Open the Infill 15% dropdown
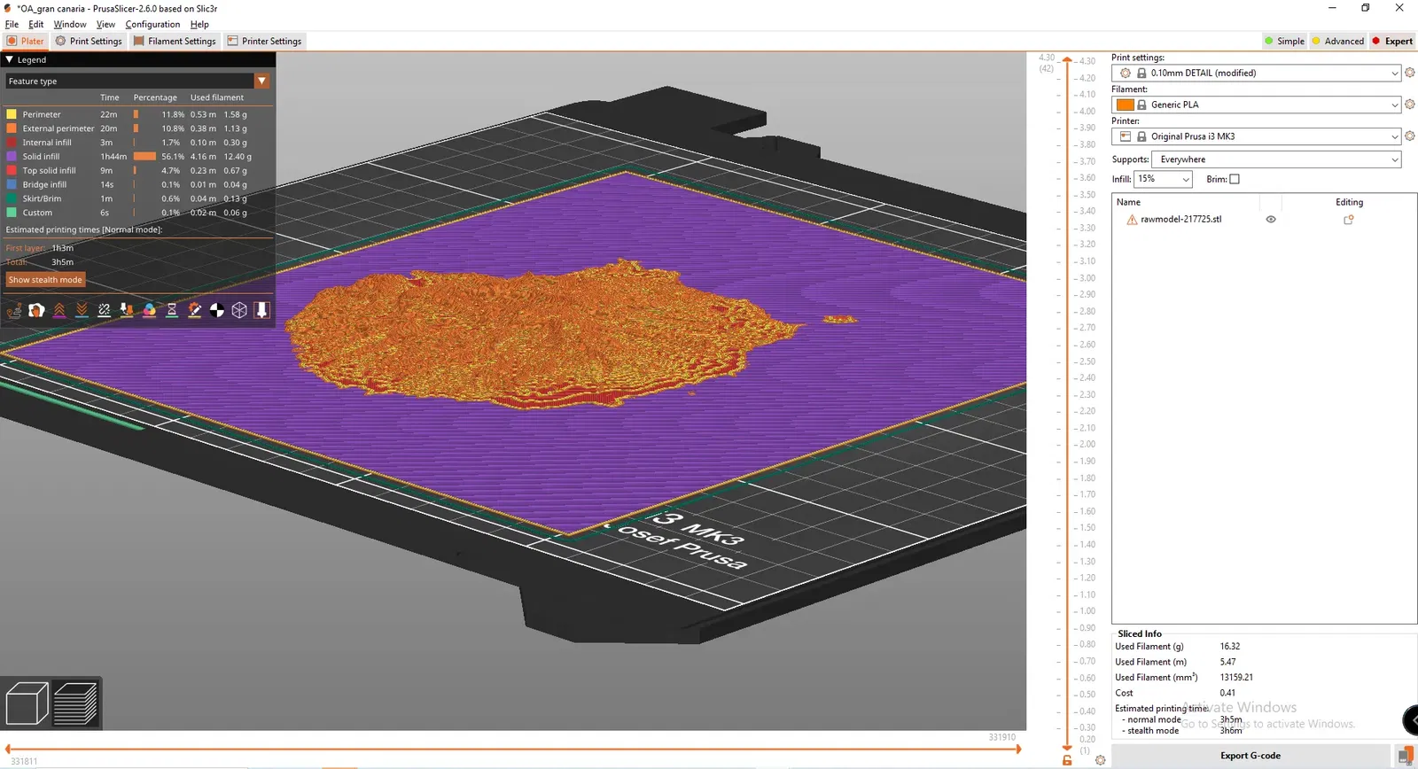 pos(1164,179)
